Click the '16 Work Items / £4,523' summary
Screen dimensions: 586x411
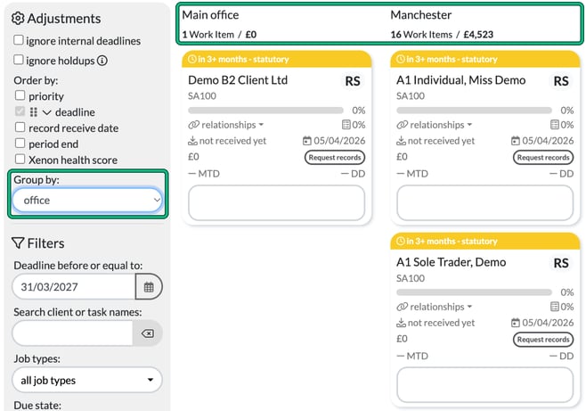pos(442,35)
